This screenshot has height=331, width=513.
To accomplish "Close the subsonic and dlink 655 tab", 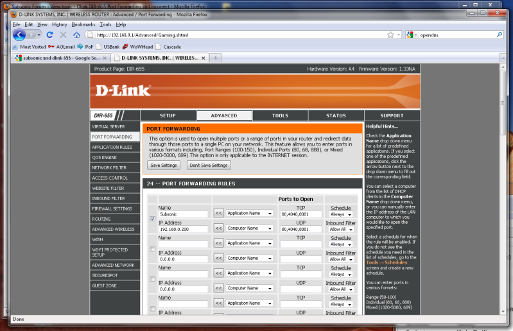I will click(x=105, y=58).
